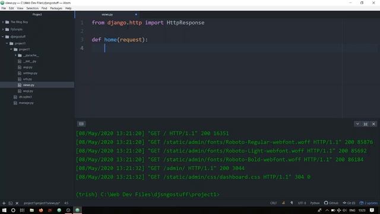Click the cursor position 4:5 indicator
Screen dimensions: 380x214
point(66,203)
